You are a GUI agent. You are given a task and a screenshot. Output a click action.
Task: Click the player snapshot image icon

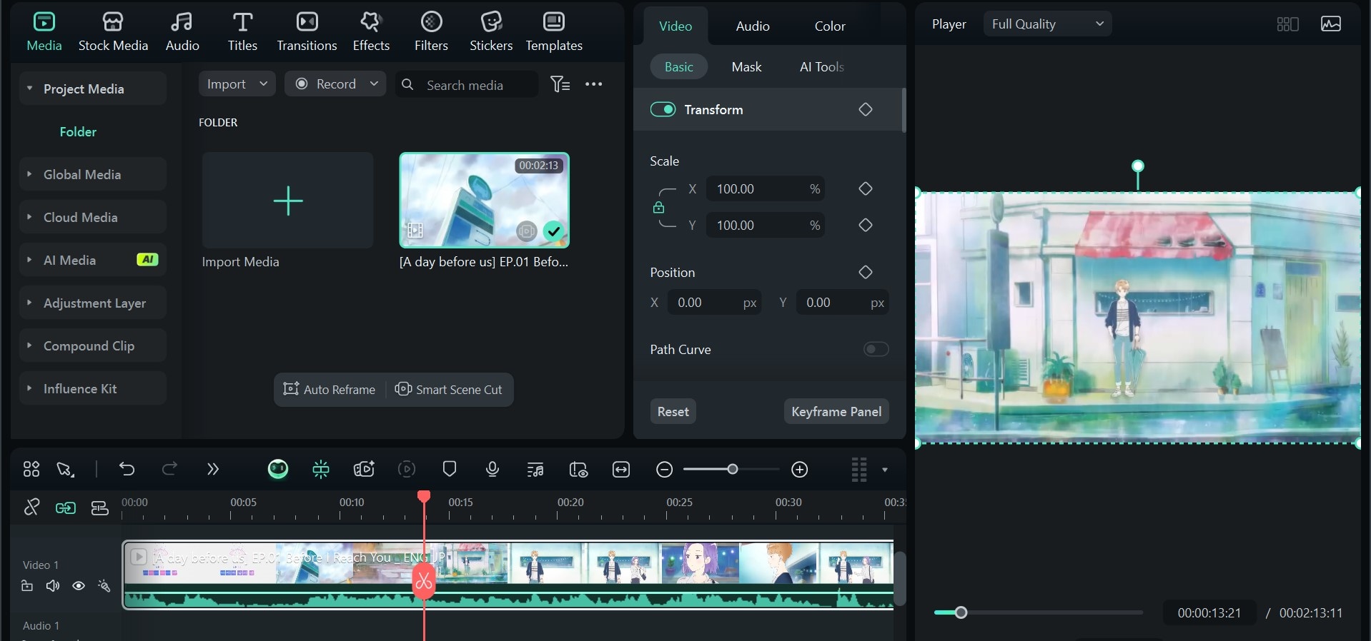point(1331,24)
